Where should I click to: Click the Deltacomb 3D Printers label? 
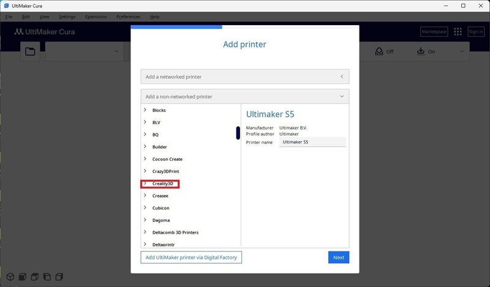(175, 233)
